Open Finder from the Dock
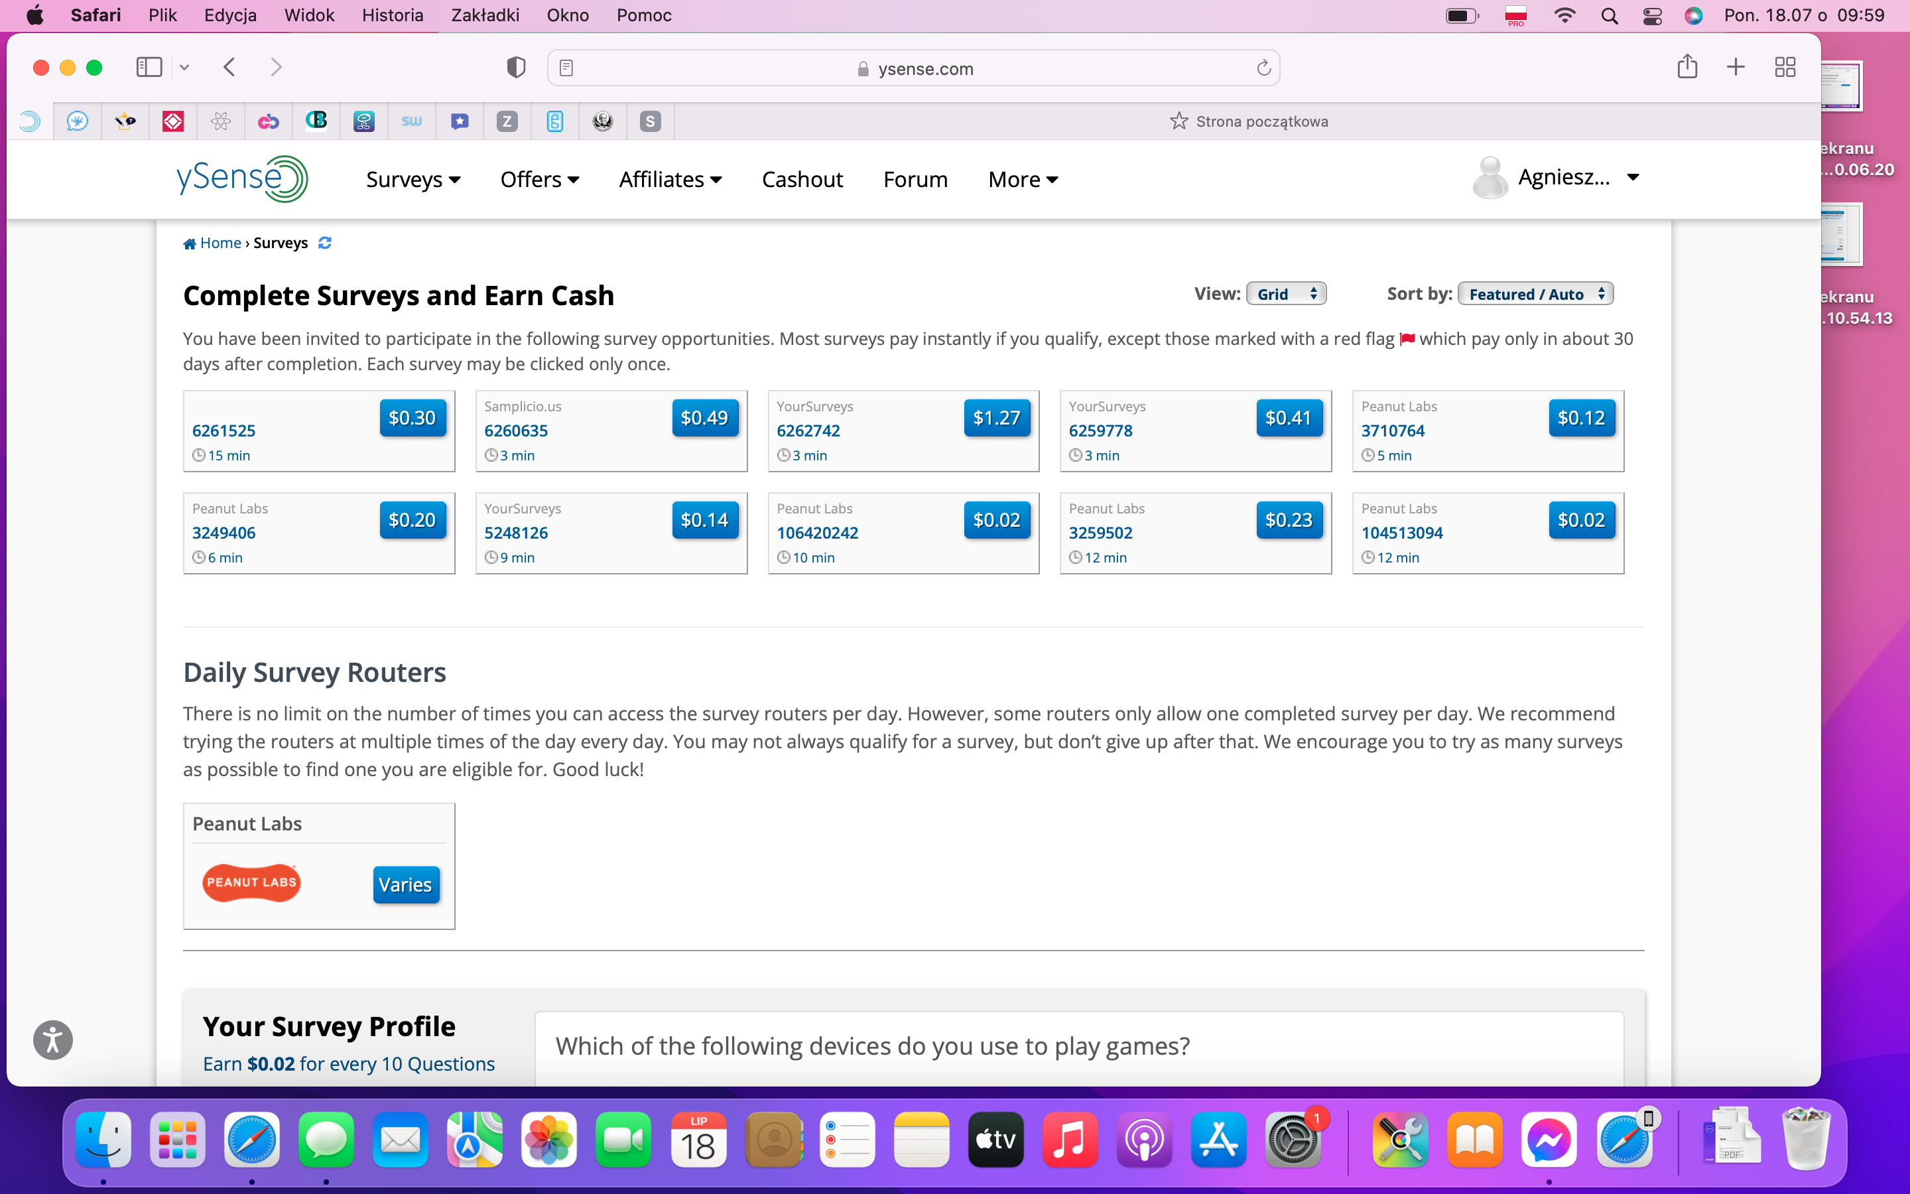Viewport: 1910px width, 1194px height. (x=103, y=1140)
